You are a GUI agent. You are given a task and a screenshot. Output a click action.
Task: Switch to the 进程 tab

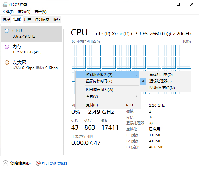[x=6, y=20]
